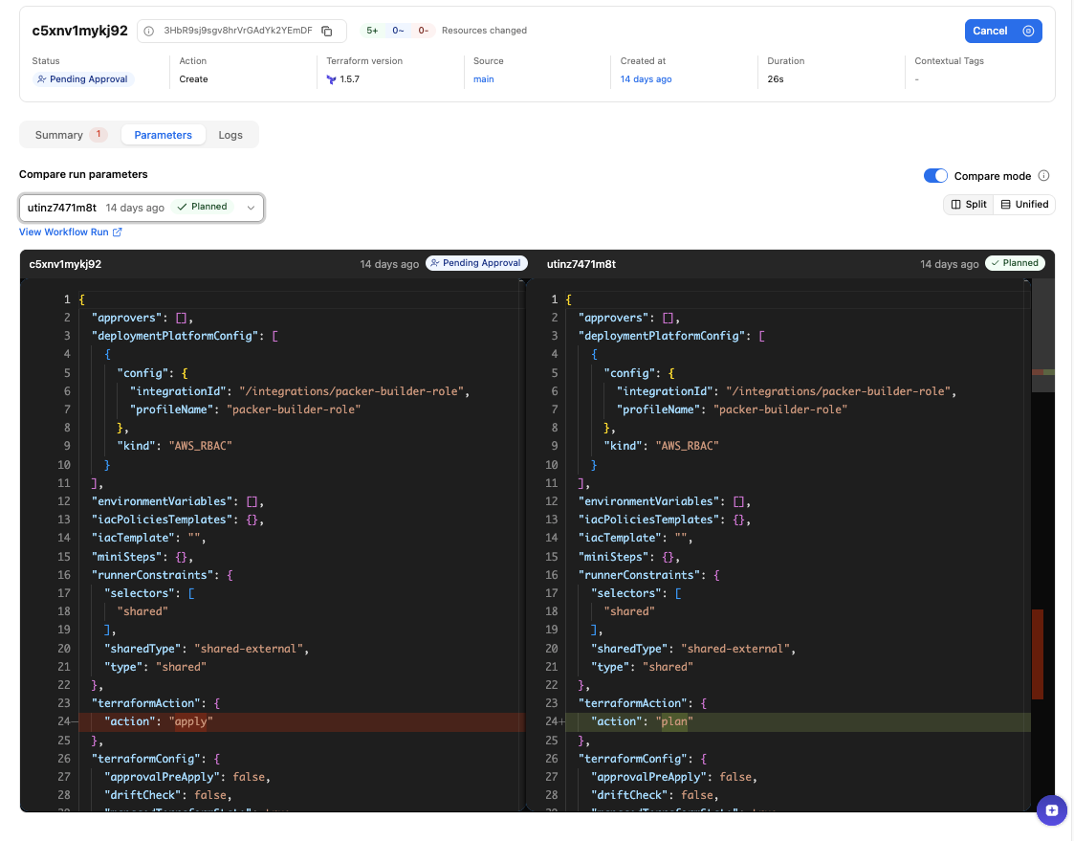Image resolution: width=1074 pixels, height=841 pixels.
Task: Click the "approvers" line in right pane
Action: [628, 318]
